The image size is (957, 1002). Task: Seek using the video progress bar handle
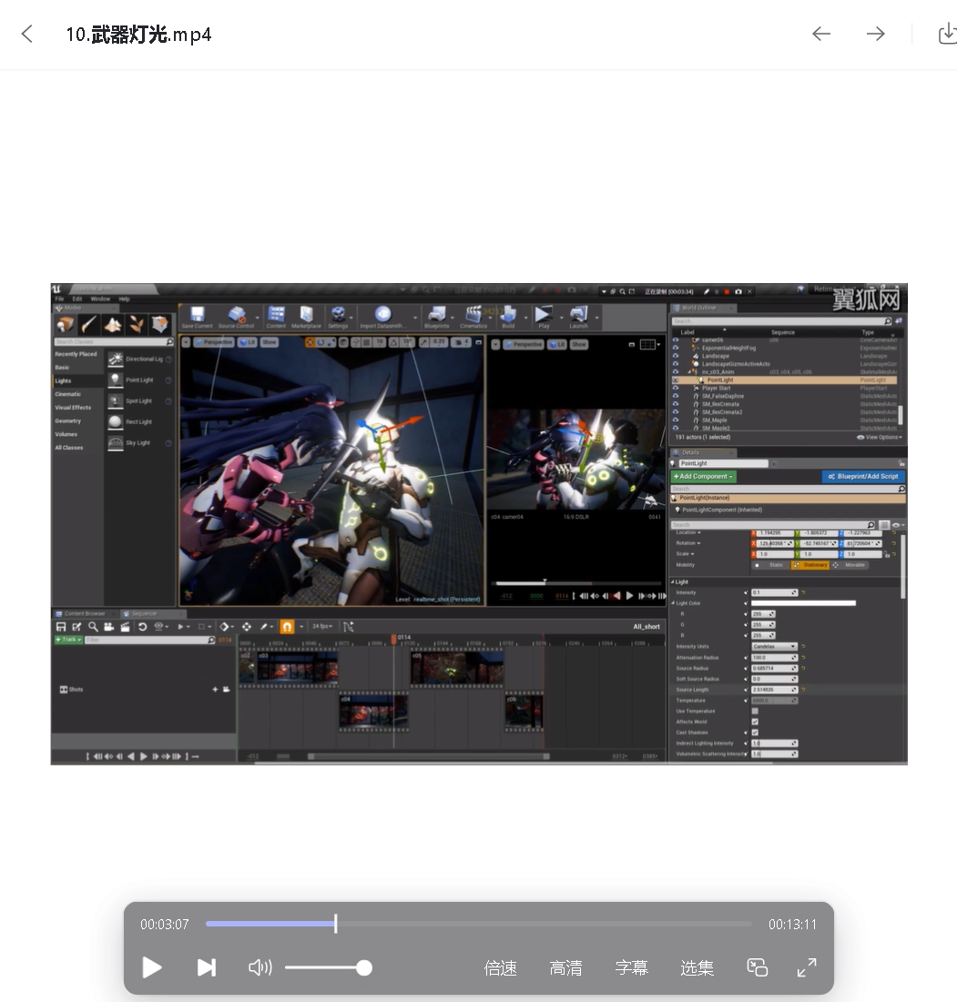(336, 924)
